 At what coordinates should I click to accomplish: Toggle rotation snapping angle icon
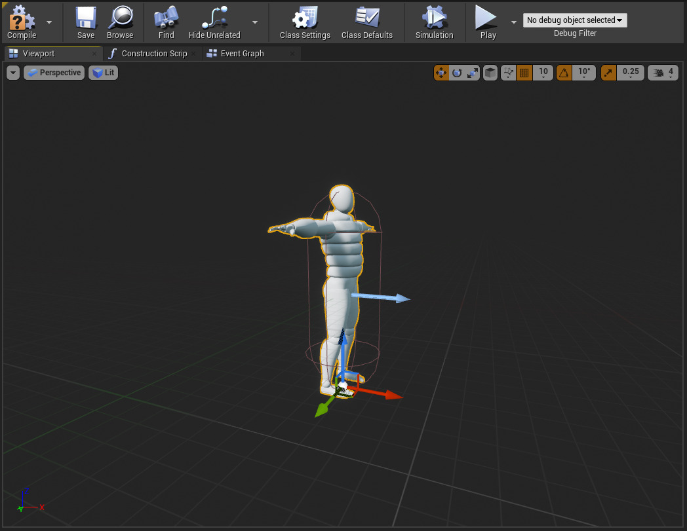point(564,73)
